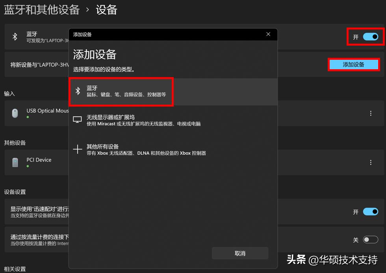The image size is (386, 273).
Task: Open the USB Optical Mouse three-dot menu
Action: coord(371,113)
